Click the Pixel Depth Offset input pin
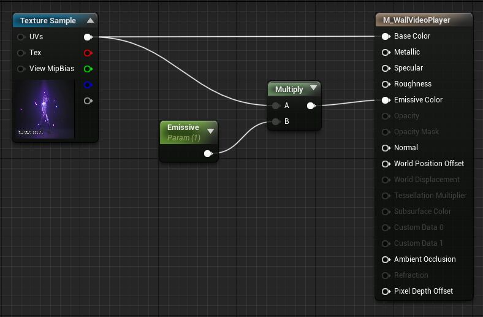 [386, 291]
